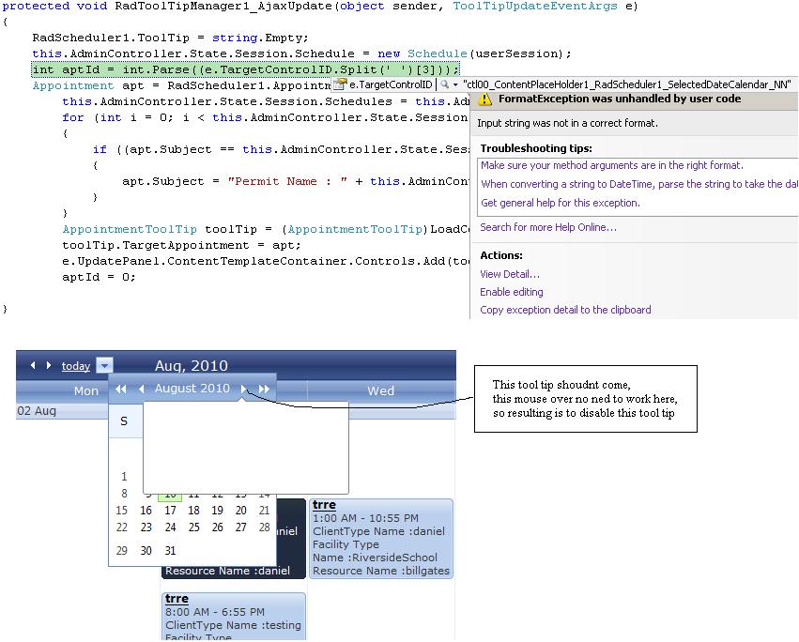Screen dimensions: 799x642
Task: Click the today link in scheduler header
Action: pos(75,366)
